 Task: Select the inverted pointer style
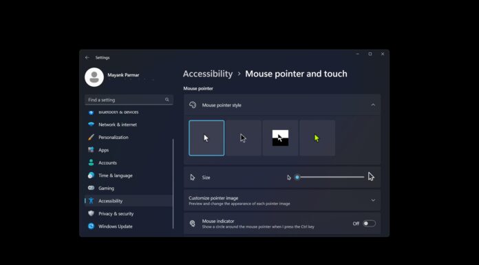280,138
